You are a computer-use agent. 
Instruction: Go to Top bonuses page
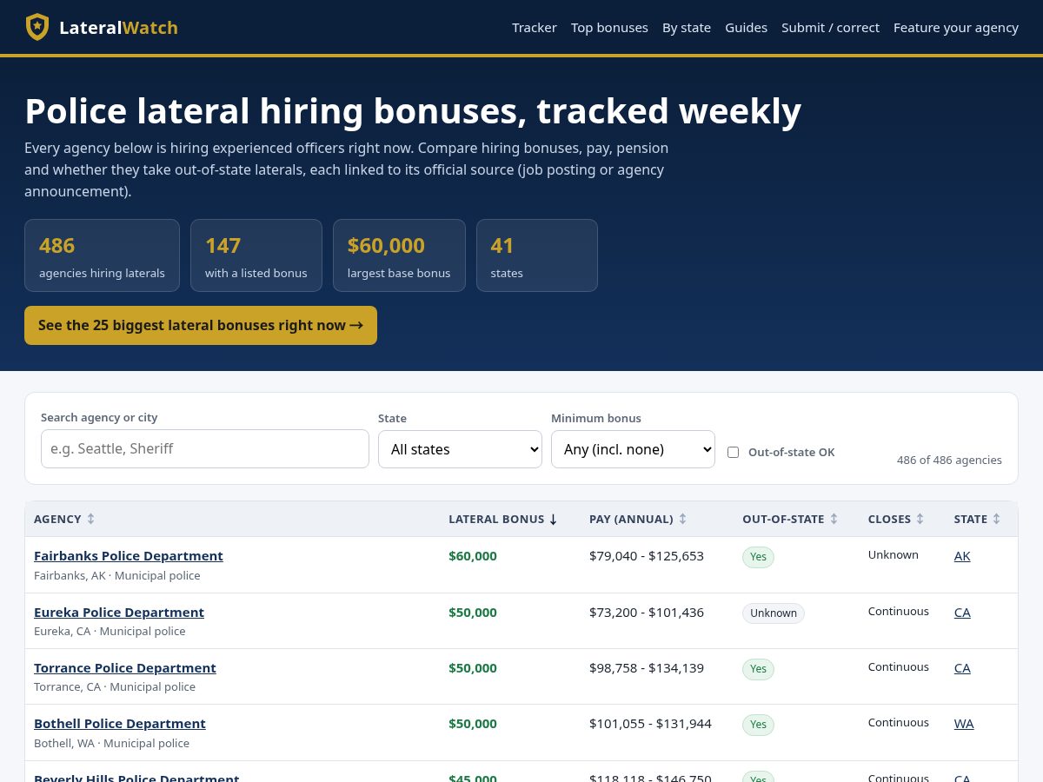(609, 28)
